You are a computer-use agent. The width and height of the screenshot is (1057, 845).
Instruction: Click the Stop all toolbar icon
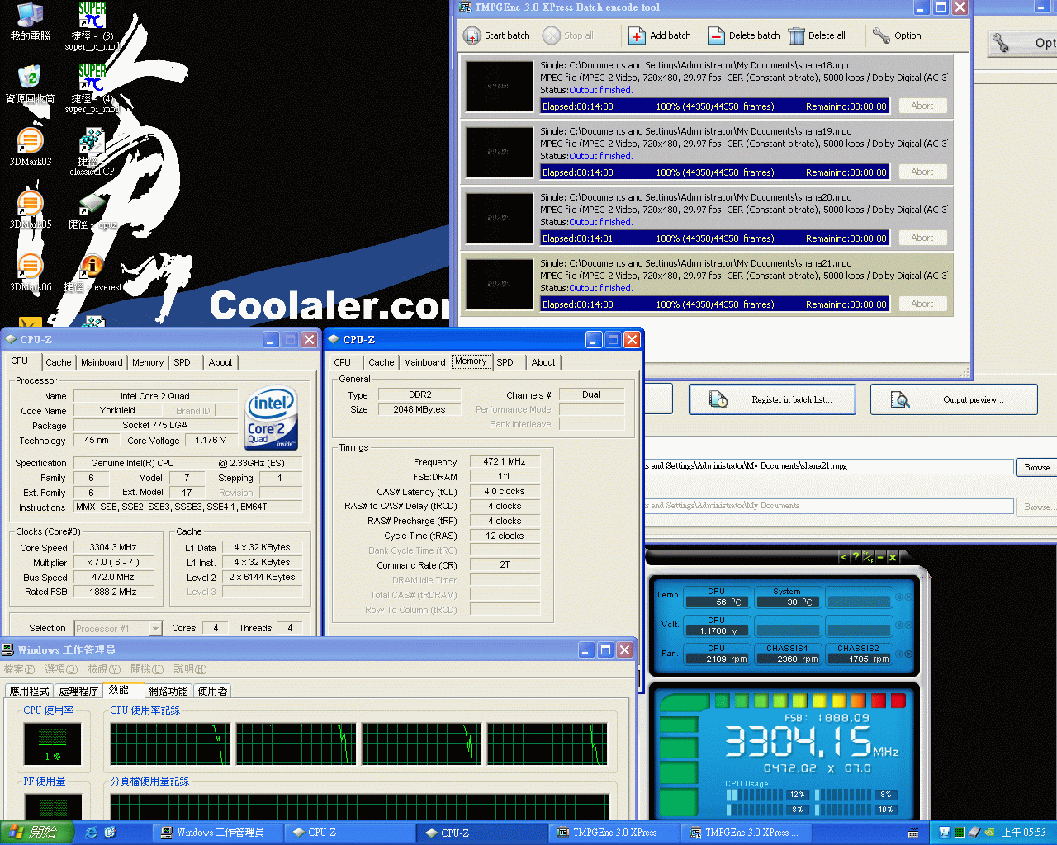tap(551, 35)
